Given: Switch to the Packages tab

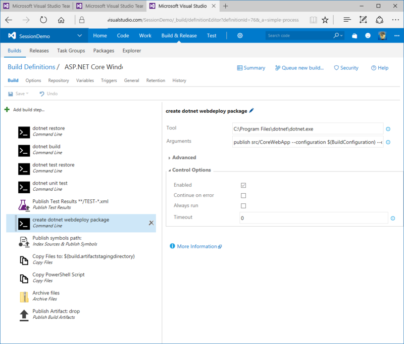Looking at the screenshot, I should pyautogui.click(x=104, y=51).
